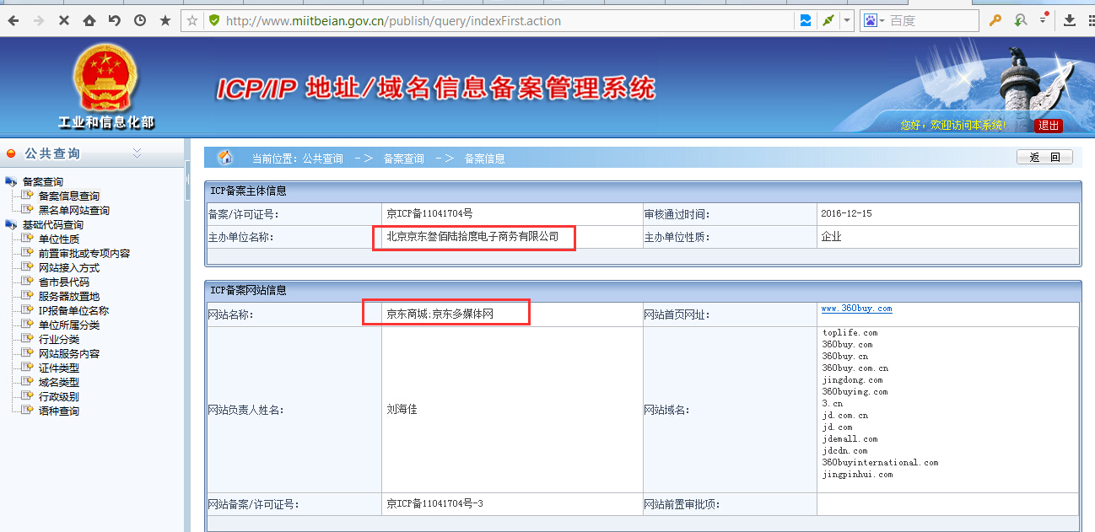Viewport: 1095px width, 532px height.
Task: Collapse the 公共查询 panel chevron
Action: (137, 154)
